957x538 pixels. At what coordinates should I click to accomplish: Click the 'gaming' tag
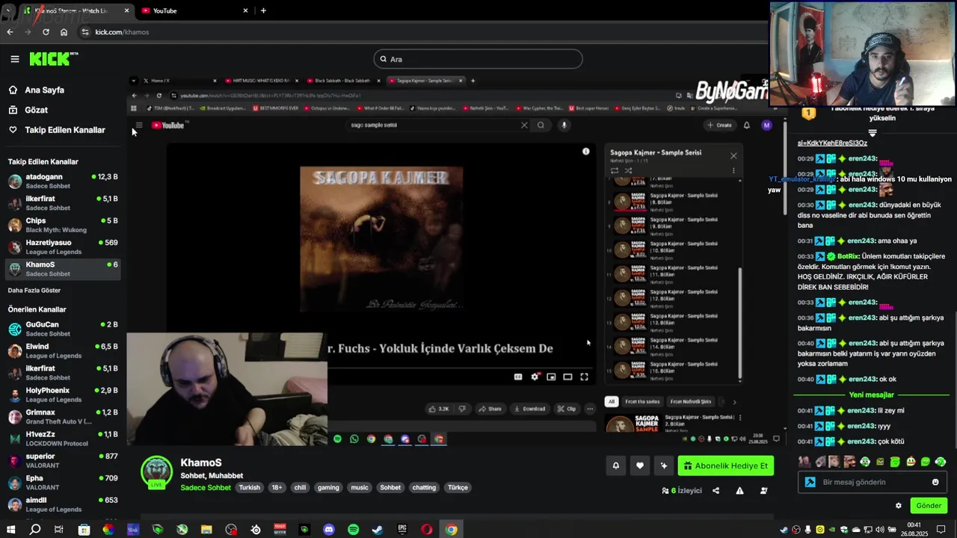(x=328, y=487)
